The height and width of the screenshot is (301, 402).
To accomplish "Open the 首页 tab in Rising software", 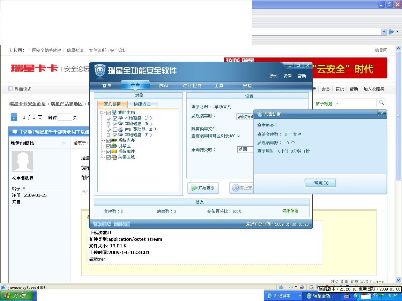I will [107, 85].
